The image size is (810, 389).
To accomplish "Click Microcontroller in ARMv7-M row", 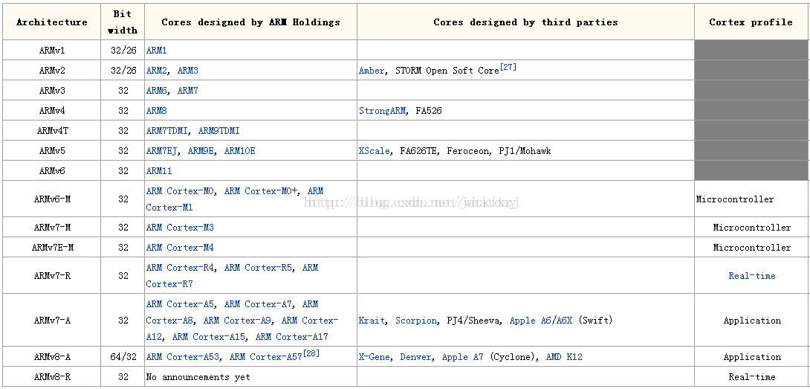I will point(751,228).
